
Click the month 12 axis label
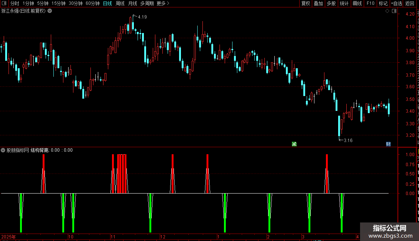tap(163, 237)
